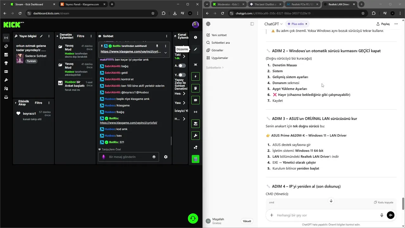Open the Kick profile avatar menu
This screenshot has width=405, height=228.
coord(196,25)
